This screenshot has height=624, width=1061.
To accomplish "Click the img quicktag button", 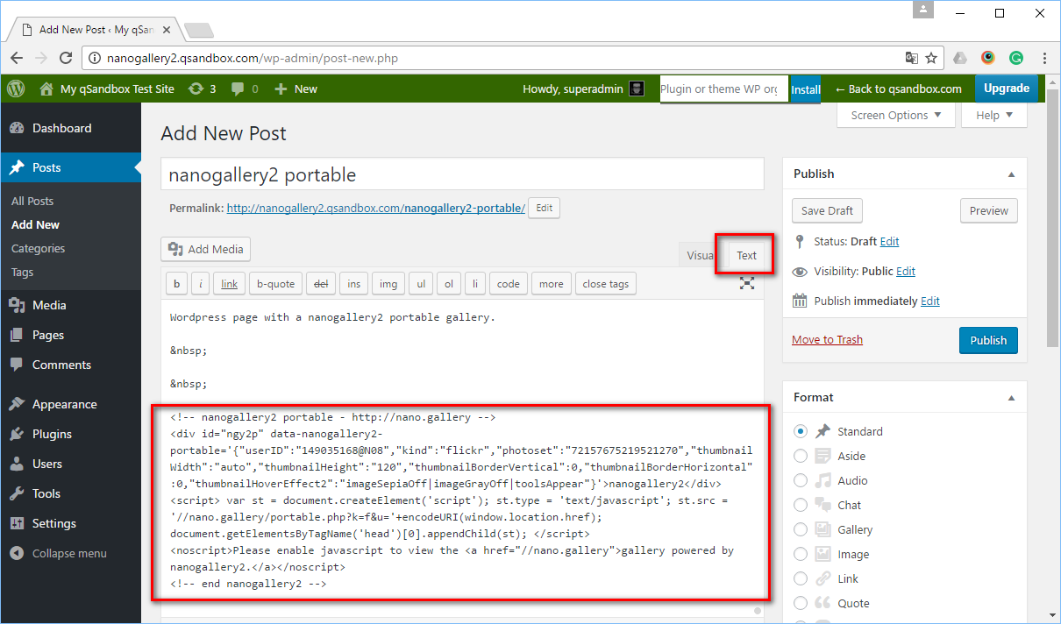I will [388, 283].
